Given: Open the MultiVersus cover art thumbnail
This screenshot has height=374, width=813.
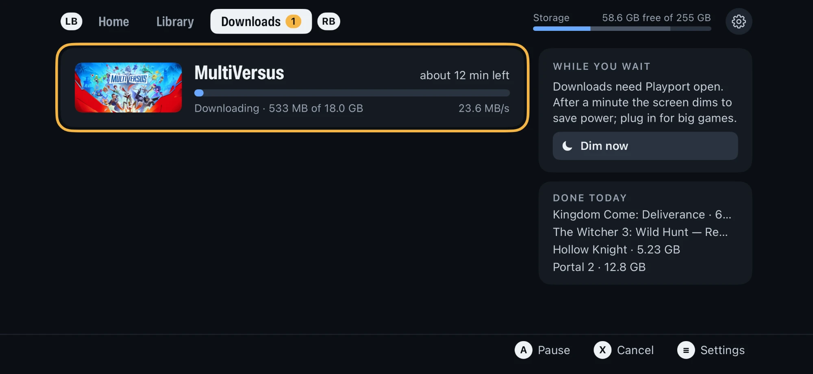Looking at the screenshot, I should click(x=128, y=88).
